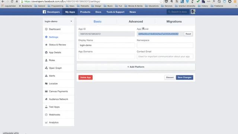Open the login-demo app selector dropdown
The image size is (238, 134).
58,22
